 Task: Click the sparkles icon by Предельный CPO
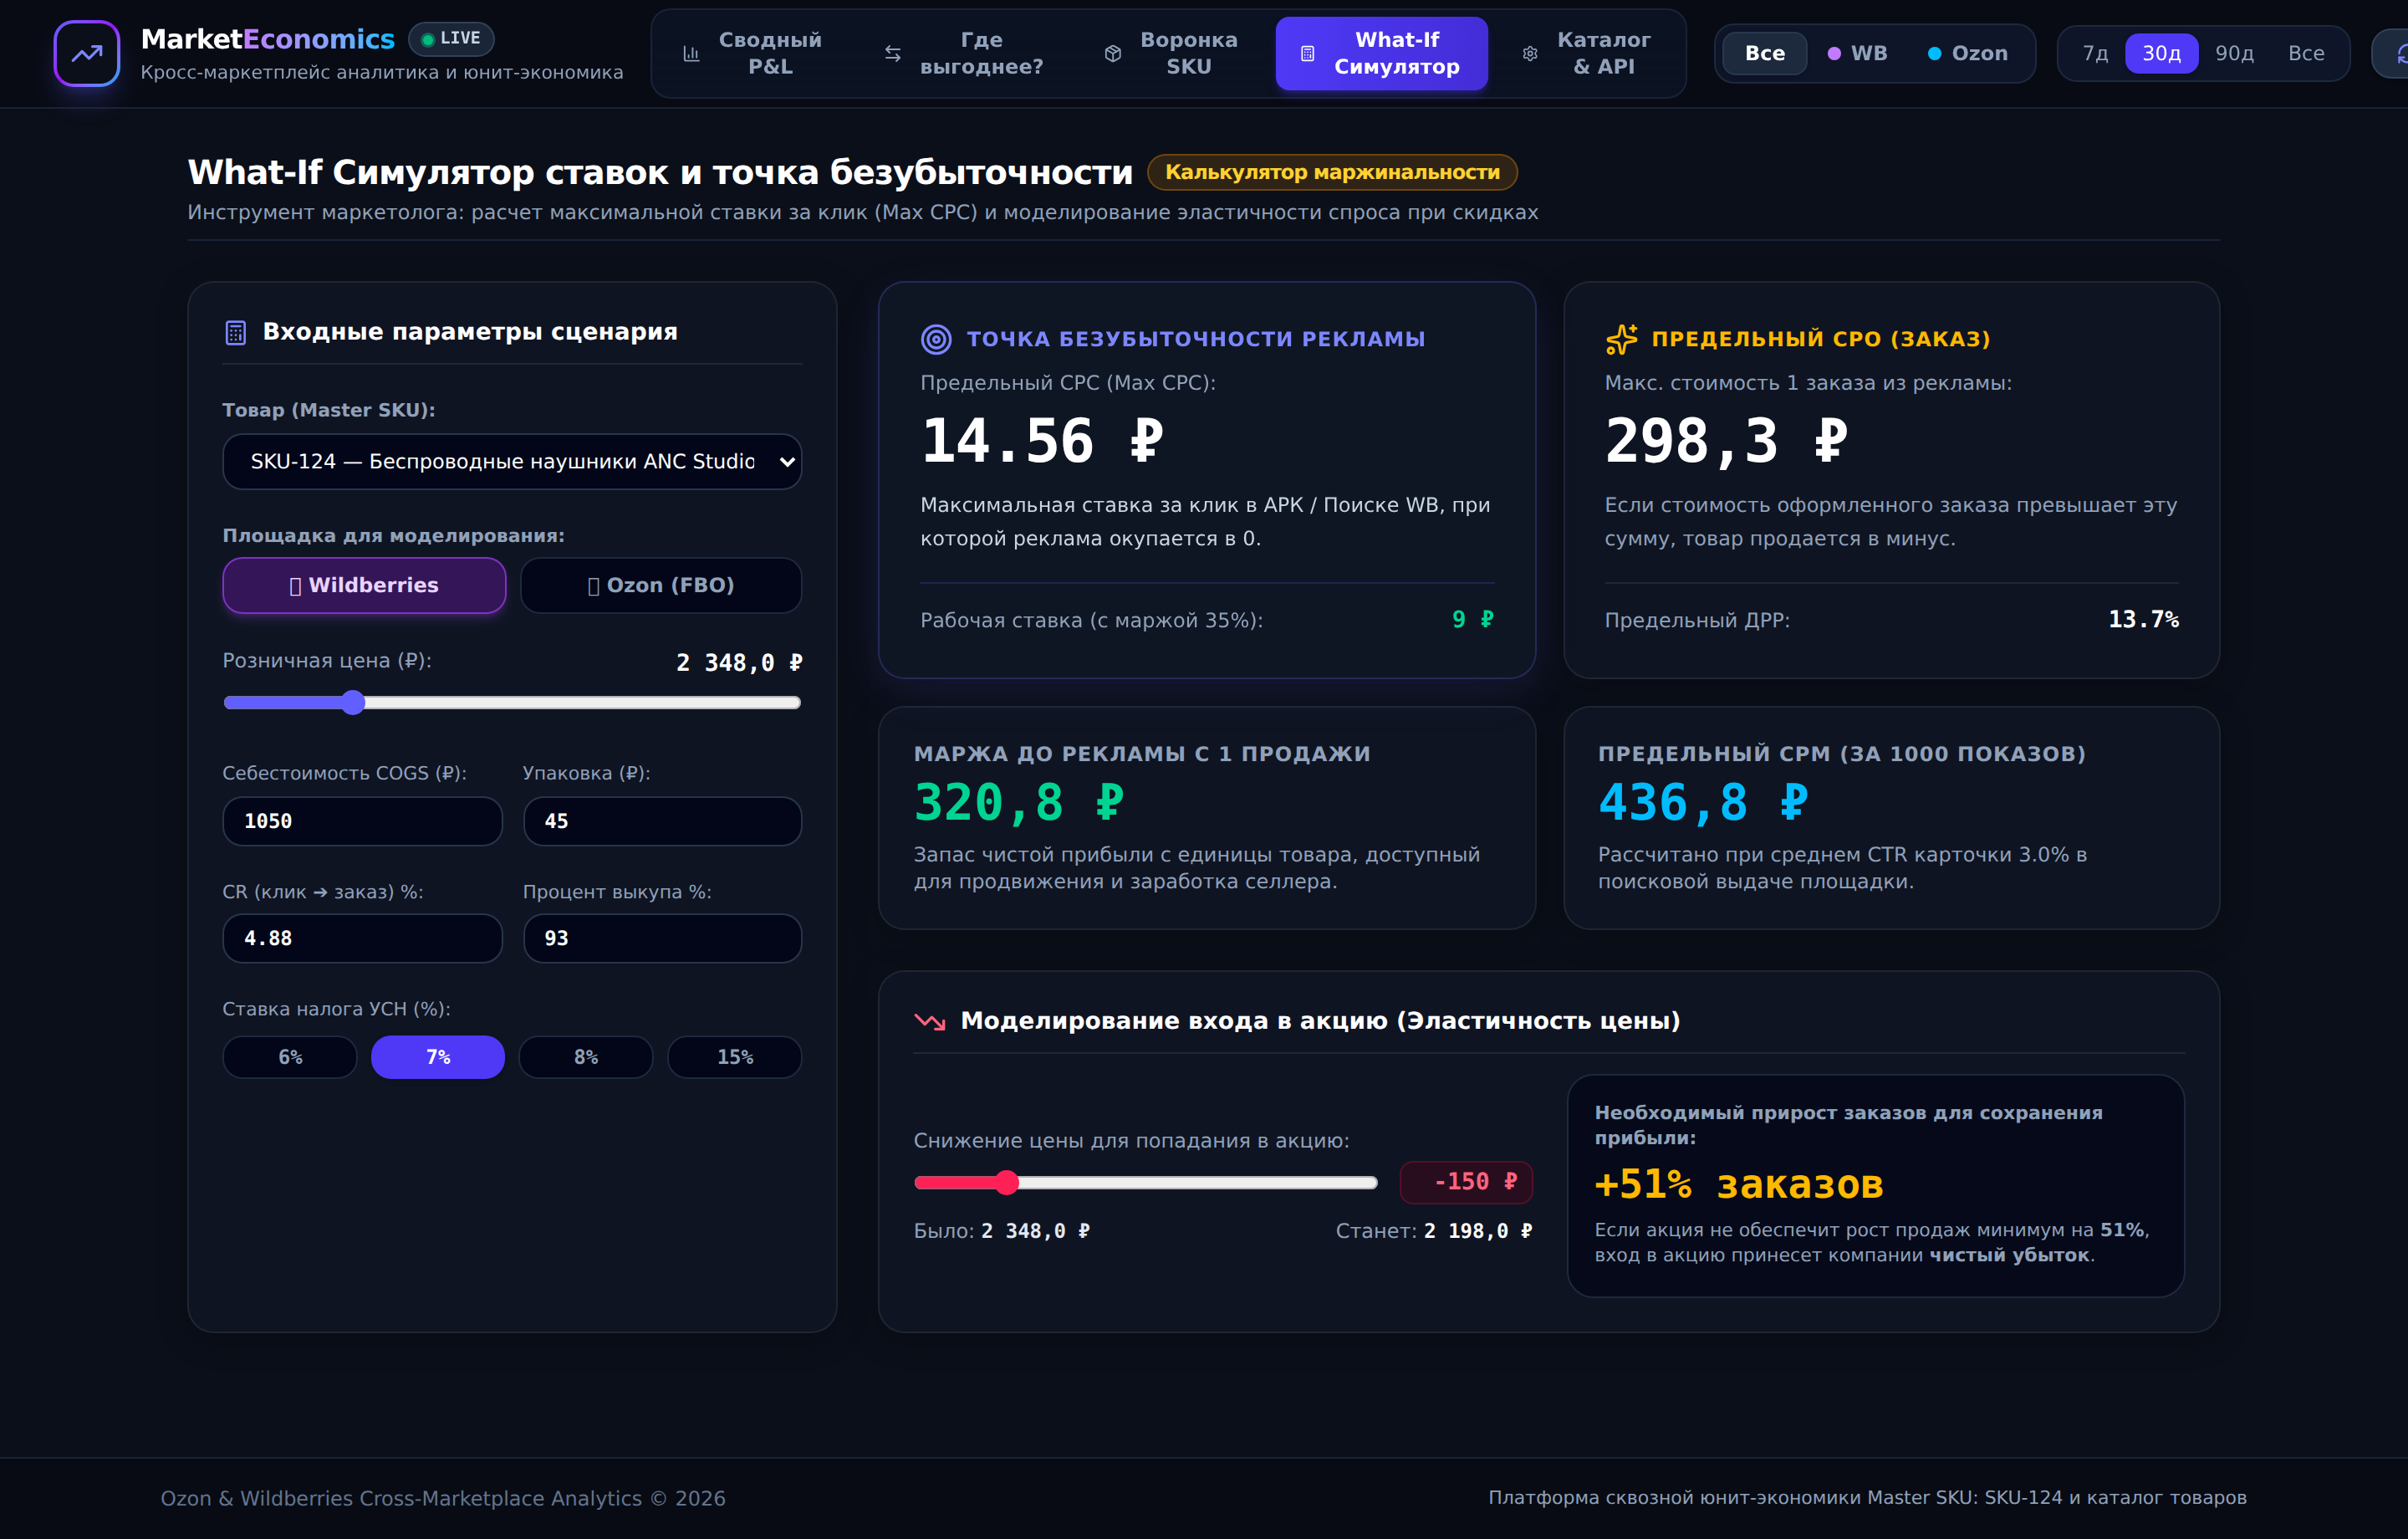pos(1621,340)
